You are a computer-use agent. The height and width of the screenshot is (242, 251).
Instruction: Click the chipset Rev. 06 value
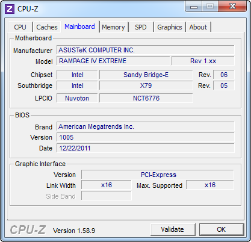click(x=224, y=75)
